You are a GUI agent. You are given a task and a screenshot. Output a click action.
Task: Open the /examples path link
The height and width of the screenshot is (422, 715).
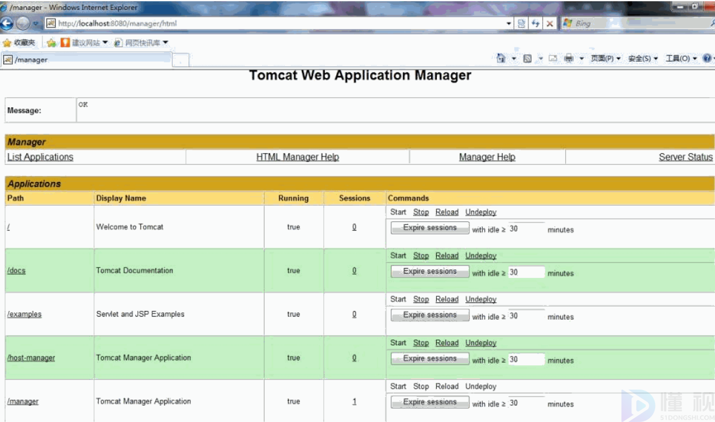pos(24,314)
